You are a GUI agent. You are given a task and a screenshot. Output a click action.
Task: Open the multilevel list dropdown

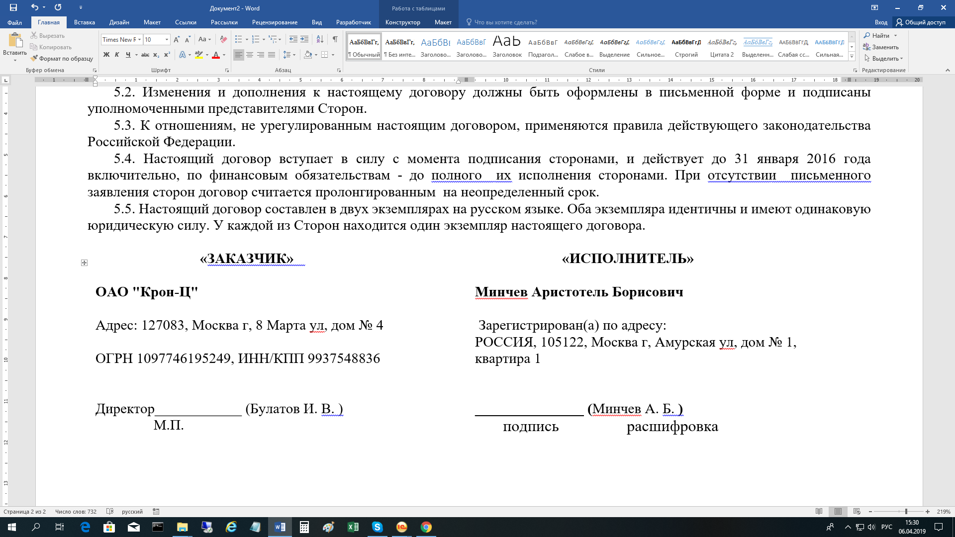point(280,39)
